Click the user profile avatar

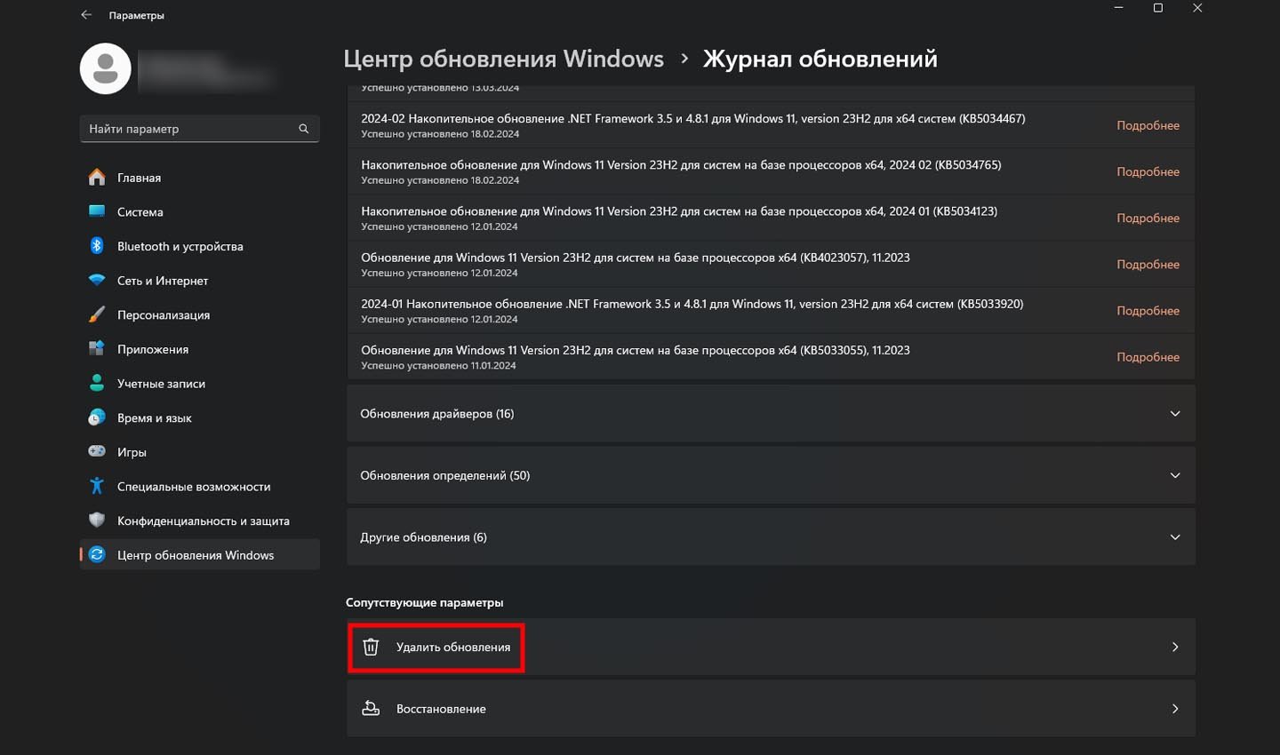coord(106,68)
